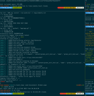Viewport: 94px width, 96px height.
Task: Click the 'ENV PYTHONUNBUFFERED=1' step line
Action: point(12,18)
